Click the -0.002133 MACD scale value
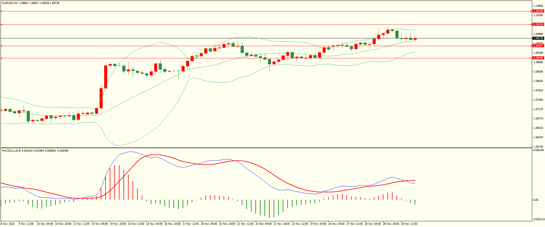Screen dimensions: 545x227 [x=538, y=219]
